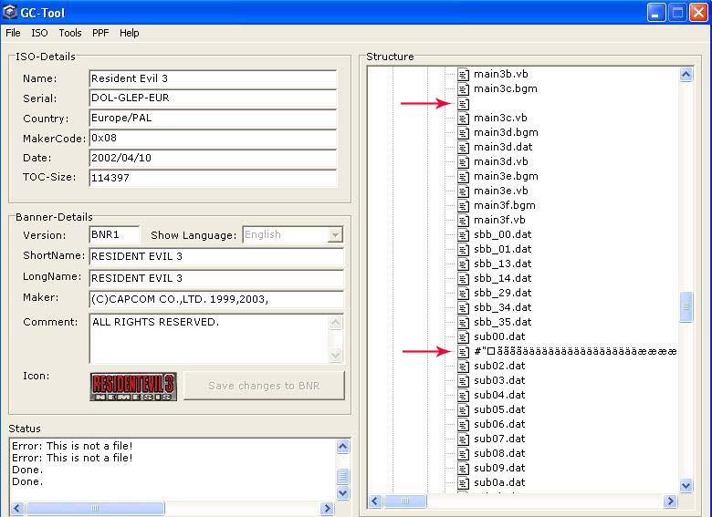Click Save changes to BNR button
The height and width of the screenshot is (517, 712).
point(264,386)
